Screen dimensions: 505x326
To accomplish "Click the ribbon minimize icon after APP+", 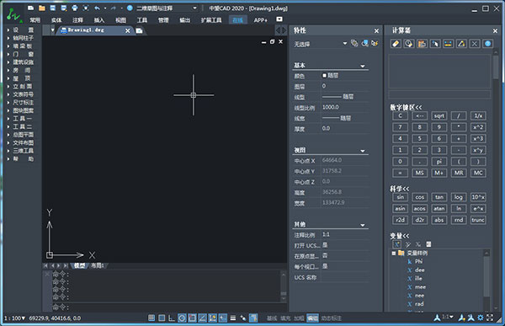I will tap(279, 19).
